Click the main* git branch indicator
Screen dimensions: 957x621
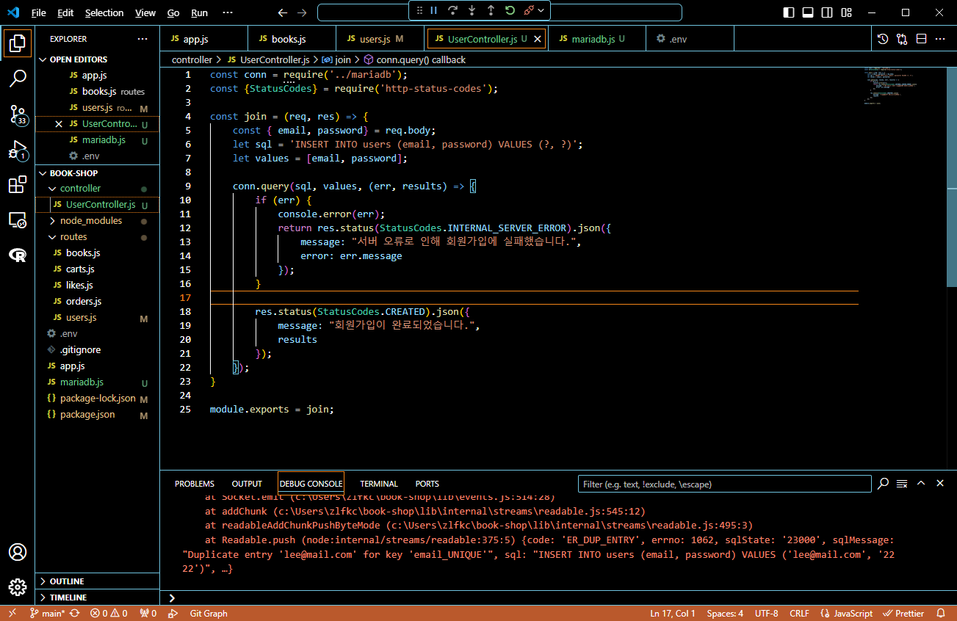click(47, 613)
